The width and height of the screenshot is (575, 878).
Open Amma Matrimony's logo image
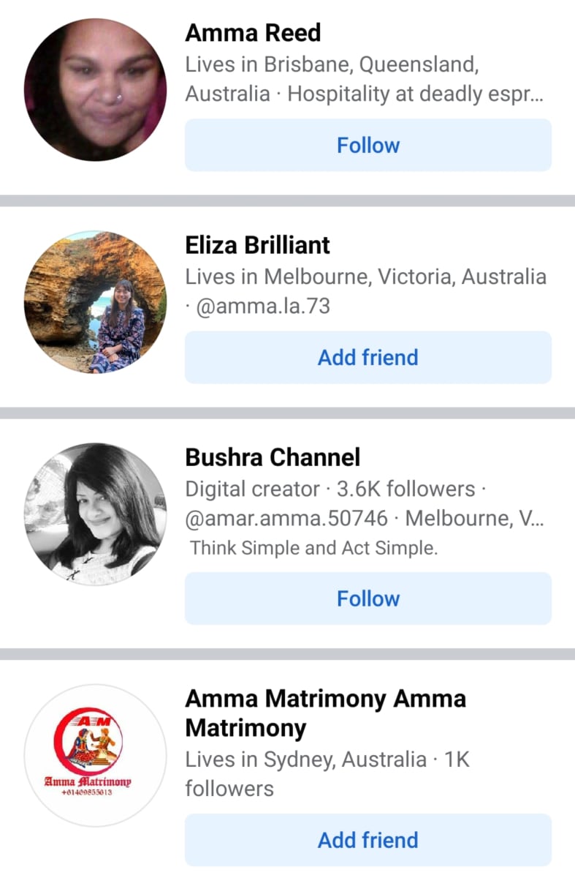95,756
